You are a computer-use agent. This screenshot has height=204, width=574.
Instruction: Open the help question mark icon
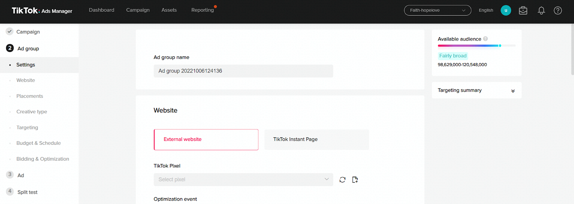pyautogui.click(x=558, y=10)
